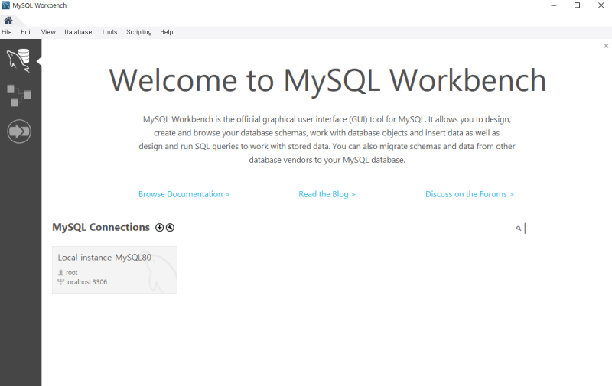The width and height of the screenshot is (612, 386).
Task: Open the View menu
Action: click(x=48, y=32)
